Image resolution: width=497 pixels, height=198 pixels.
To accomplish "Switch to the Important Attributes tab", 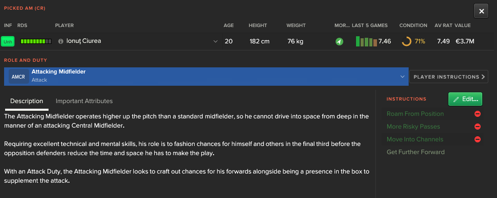I will (84, 101).
